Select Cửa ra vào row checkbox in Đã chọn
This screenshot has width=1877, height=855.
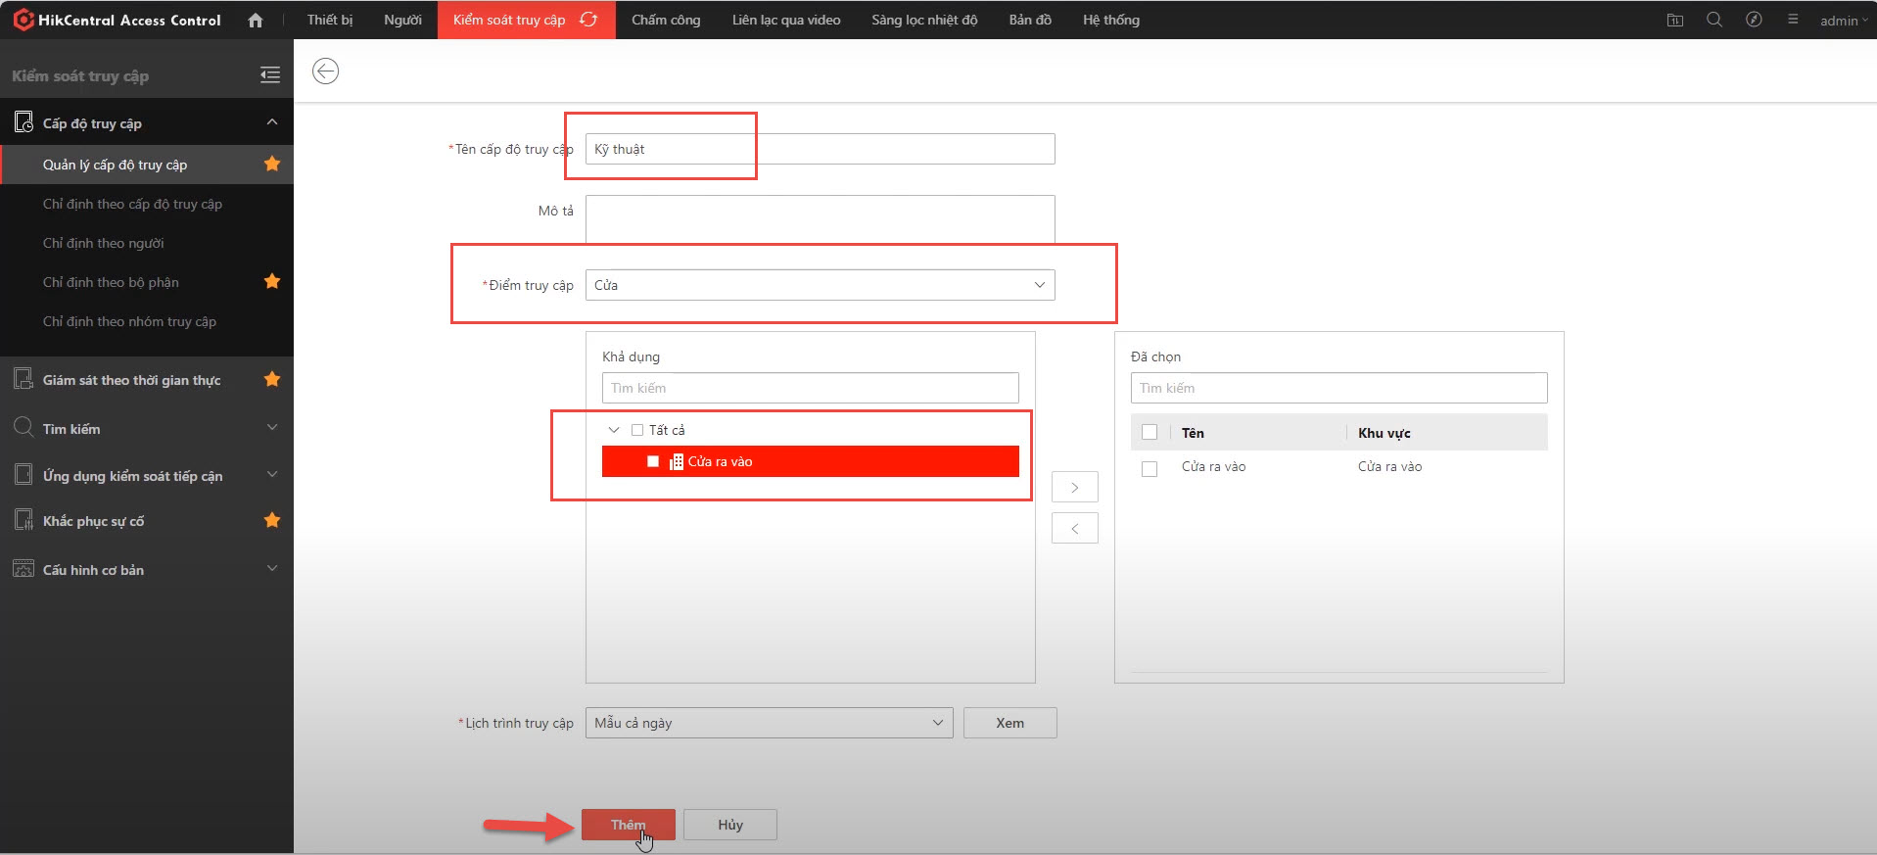(x=1150, y=468)
